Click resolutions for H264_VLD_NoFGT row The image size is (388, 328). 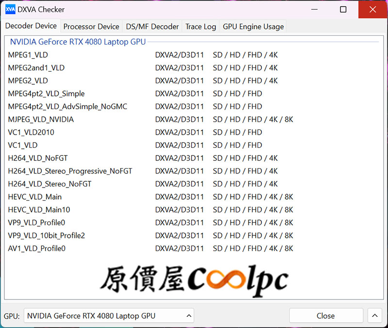click(x=245, y=158)
